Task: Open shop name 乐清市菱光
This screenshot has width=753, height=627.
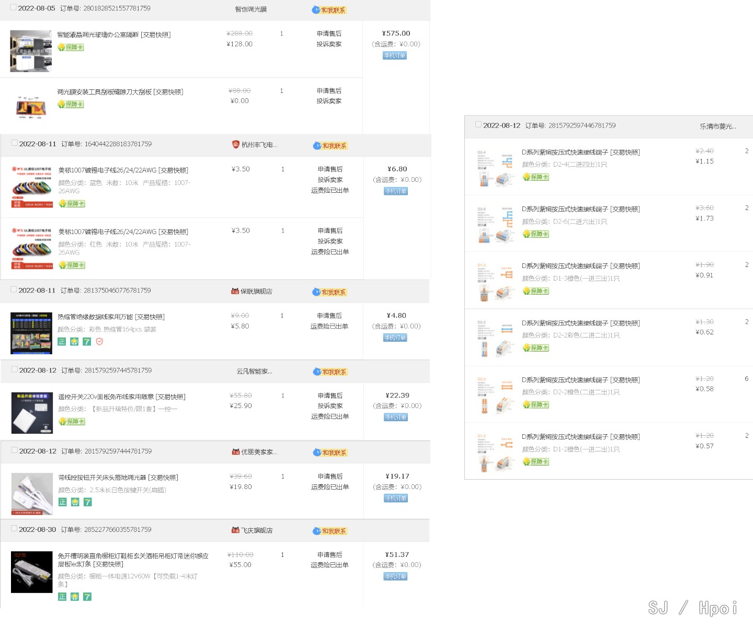Action: click(x=718, y=126)
